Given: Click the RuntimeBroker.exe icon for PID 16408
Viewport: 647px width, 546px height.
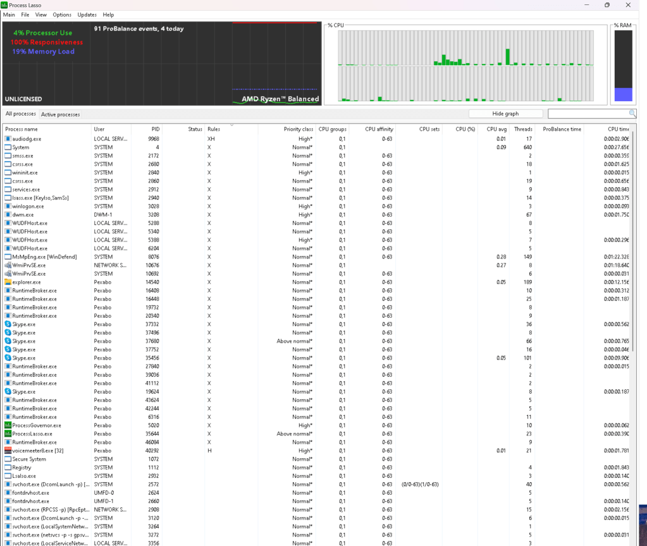Looking at the screenshot, I should point(8,291).
